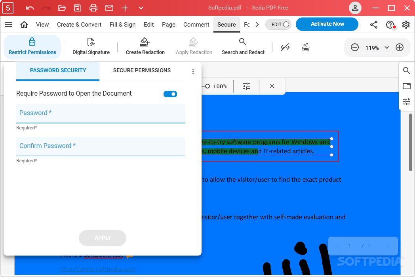The height and width of the screenshot is (277, 415).
Task: Expand the quick access toolbar chevron
Action: [x=141, y=8]
